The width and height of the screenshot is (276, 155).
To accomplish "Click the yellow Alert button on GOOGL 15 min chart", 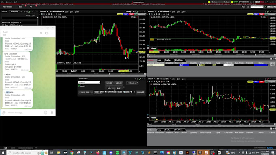I will click(x=120, y=14).
